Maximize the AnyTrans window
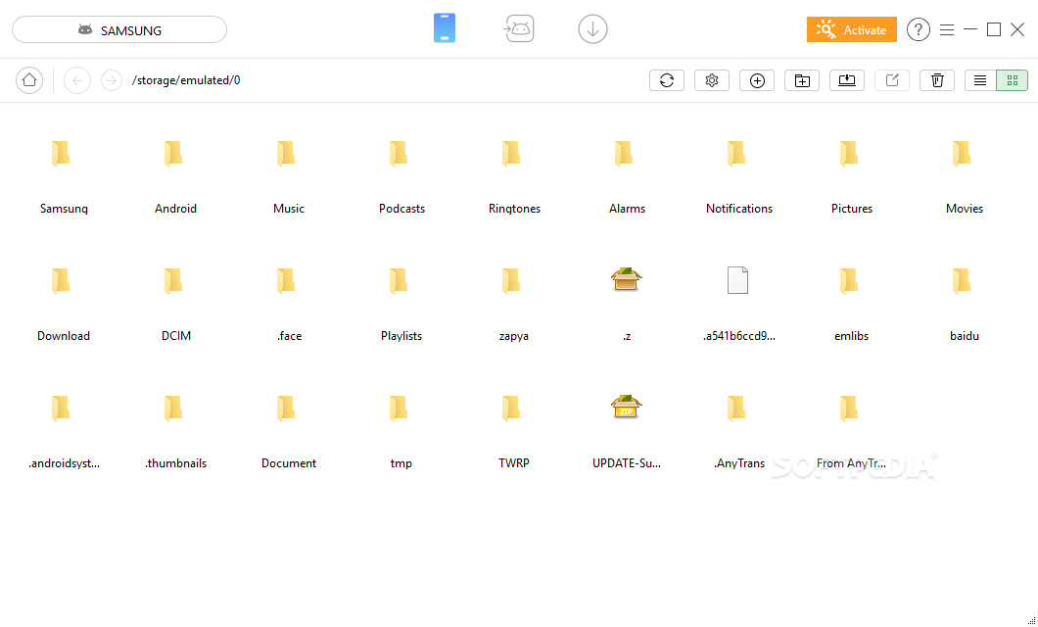Screen dimensions: 1038x627 coord(994,29)
